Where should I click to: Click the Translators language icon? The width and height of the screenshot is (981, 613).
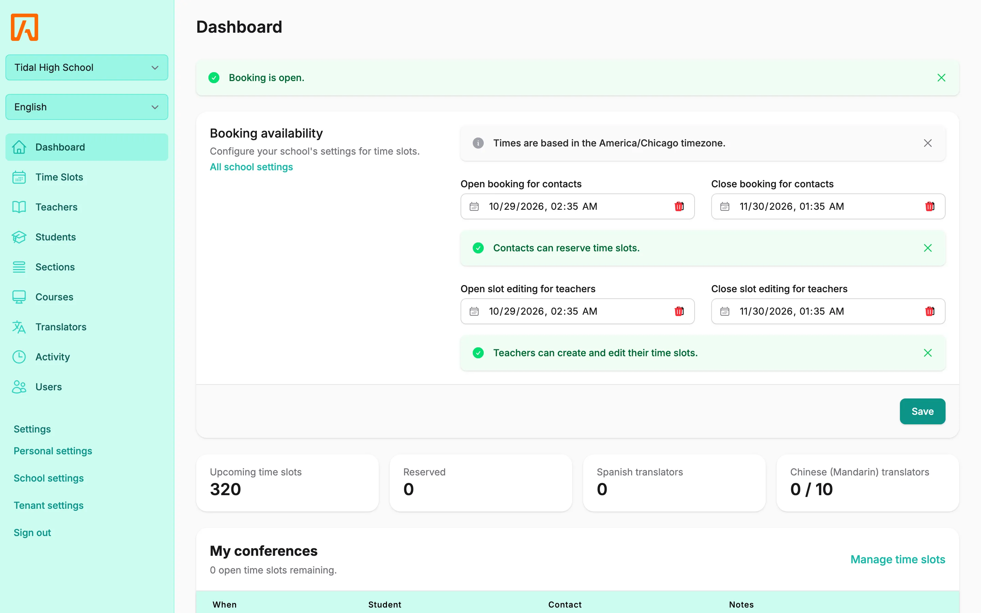[x=19, y=327]
